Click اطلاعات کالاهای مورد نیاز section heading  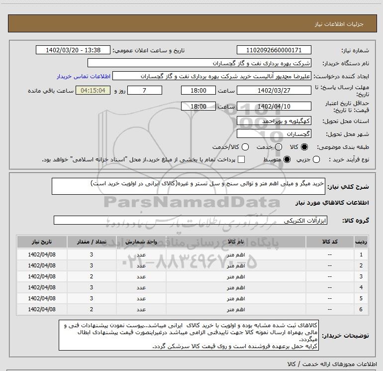point(332,203)
